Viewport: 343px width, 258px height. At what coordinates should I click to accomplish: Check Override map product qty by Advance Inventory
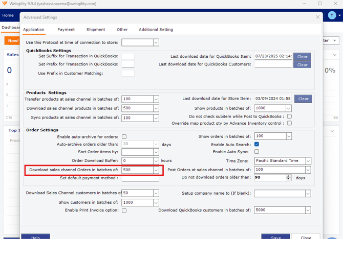point(289,123)
